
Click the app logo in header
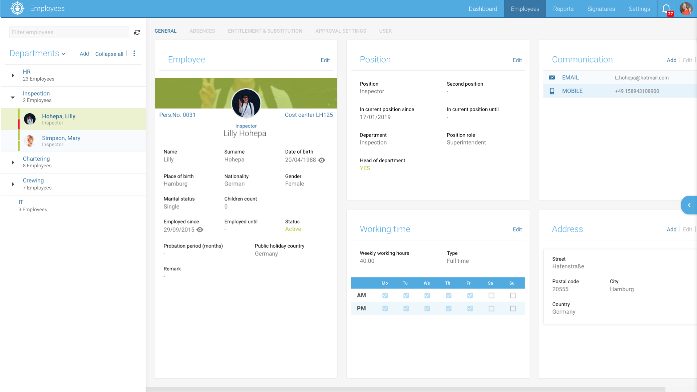tap(17, 8)
